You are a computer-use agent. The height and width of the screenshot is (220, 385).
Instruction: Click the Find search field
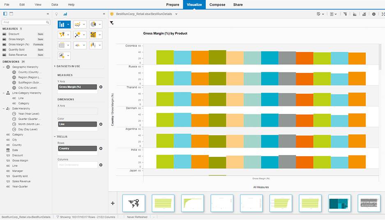pos(26,22)
